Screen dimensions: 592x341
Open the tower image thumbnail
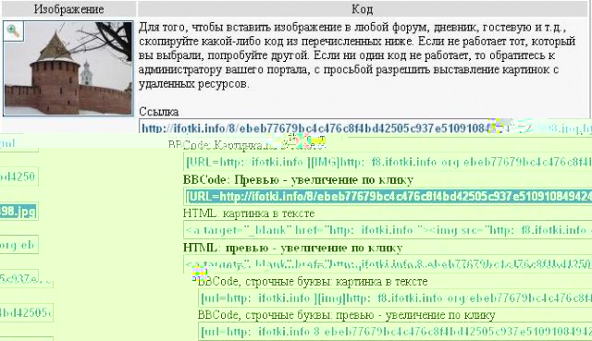click(68, 68)
